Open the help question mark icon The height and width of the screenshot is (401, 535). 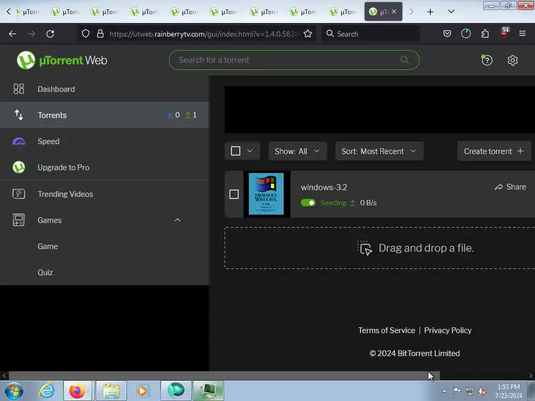point(486,61)
